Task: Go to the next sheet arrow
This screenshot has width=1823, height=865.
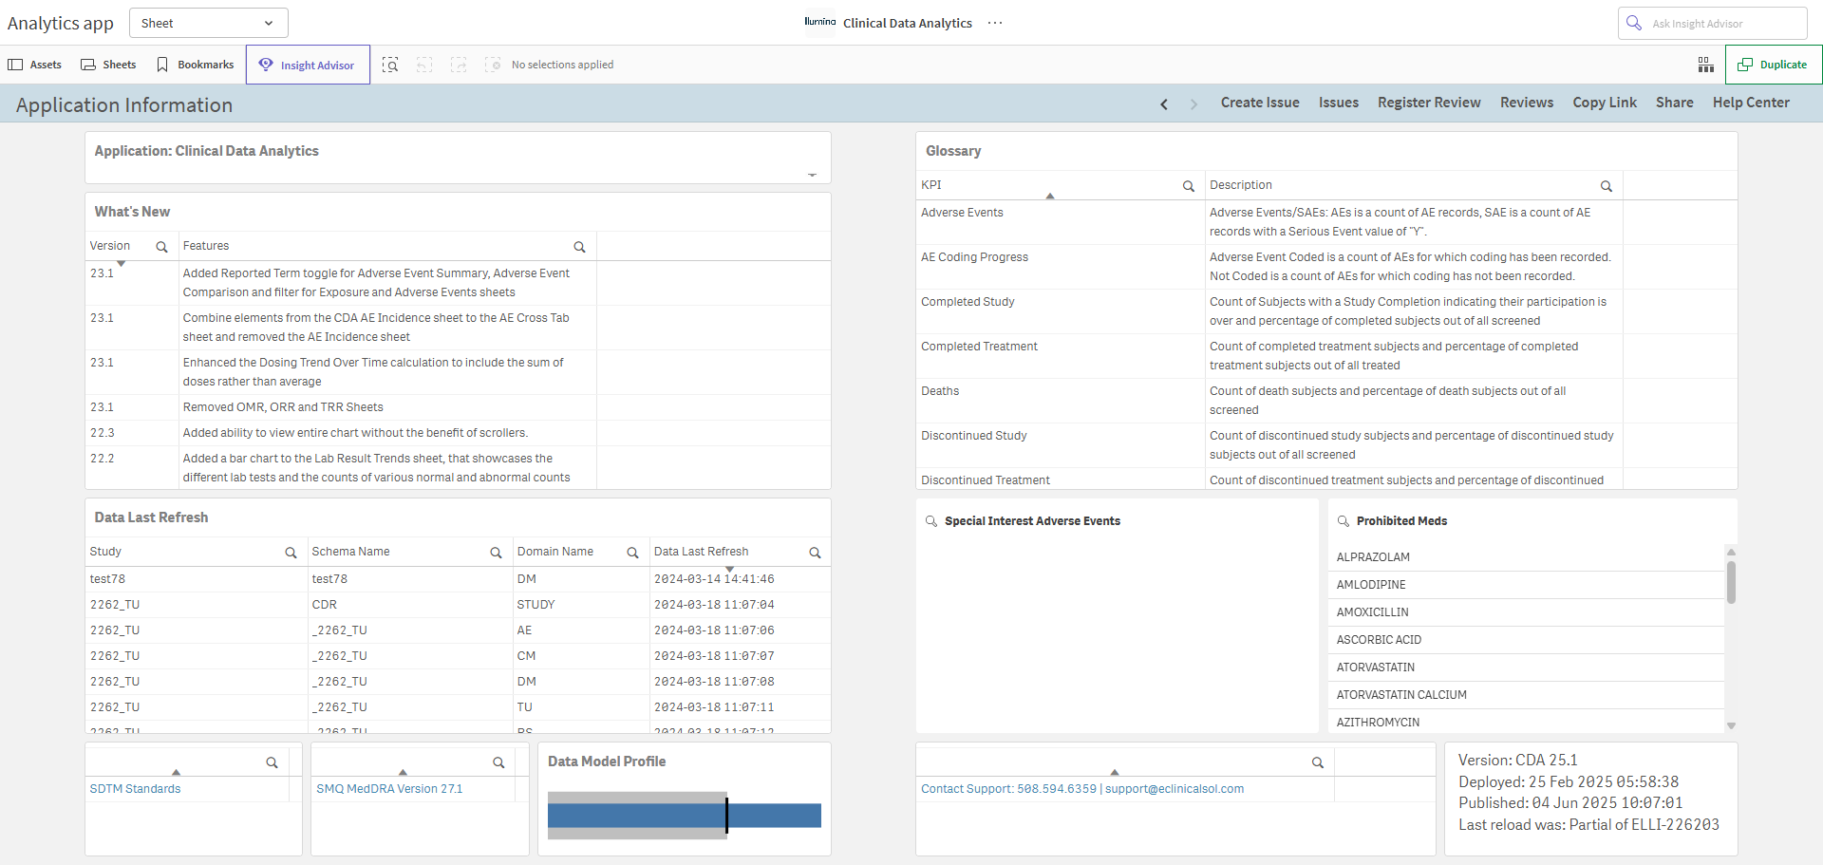Action: click(x=1193, y=103)
